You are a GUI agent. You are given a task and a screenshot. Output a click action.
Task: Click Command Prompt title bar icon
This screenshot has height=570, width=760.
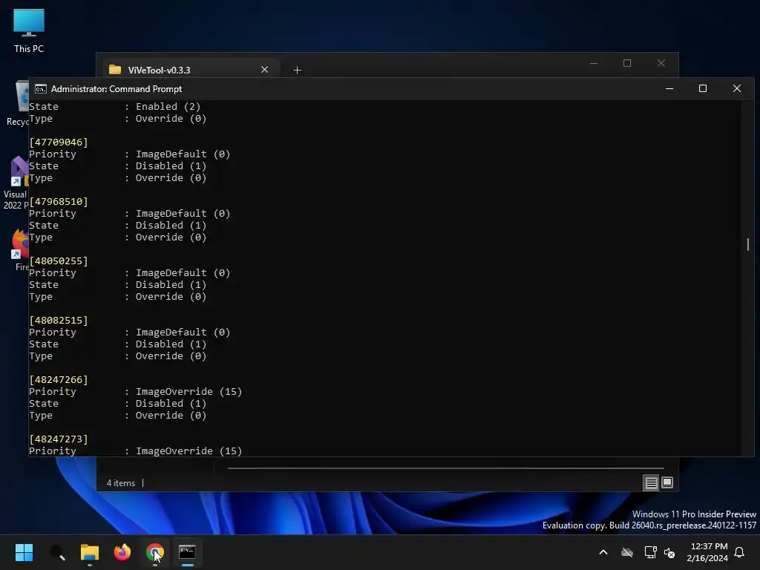41,89
